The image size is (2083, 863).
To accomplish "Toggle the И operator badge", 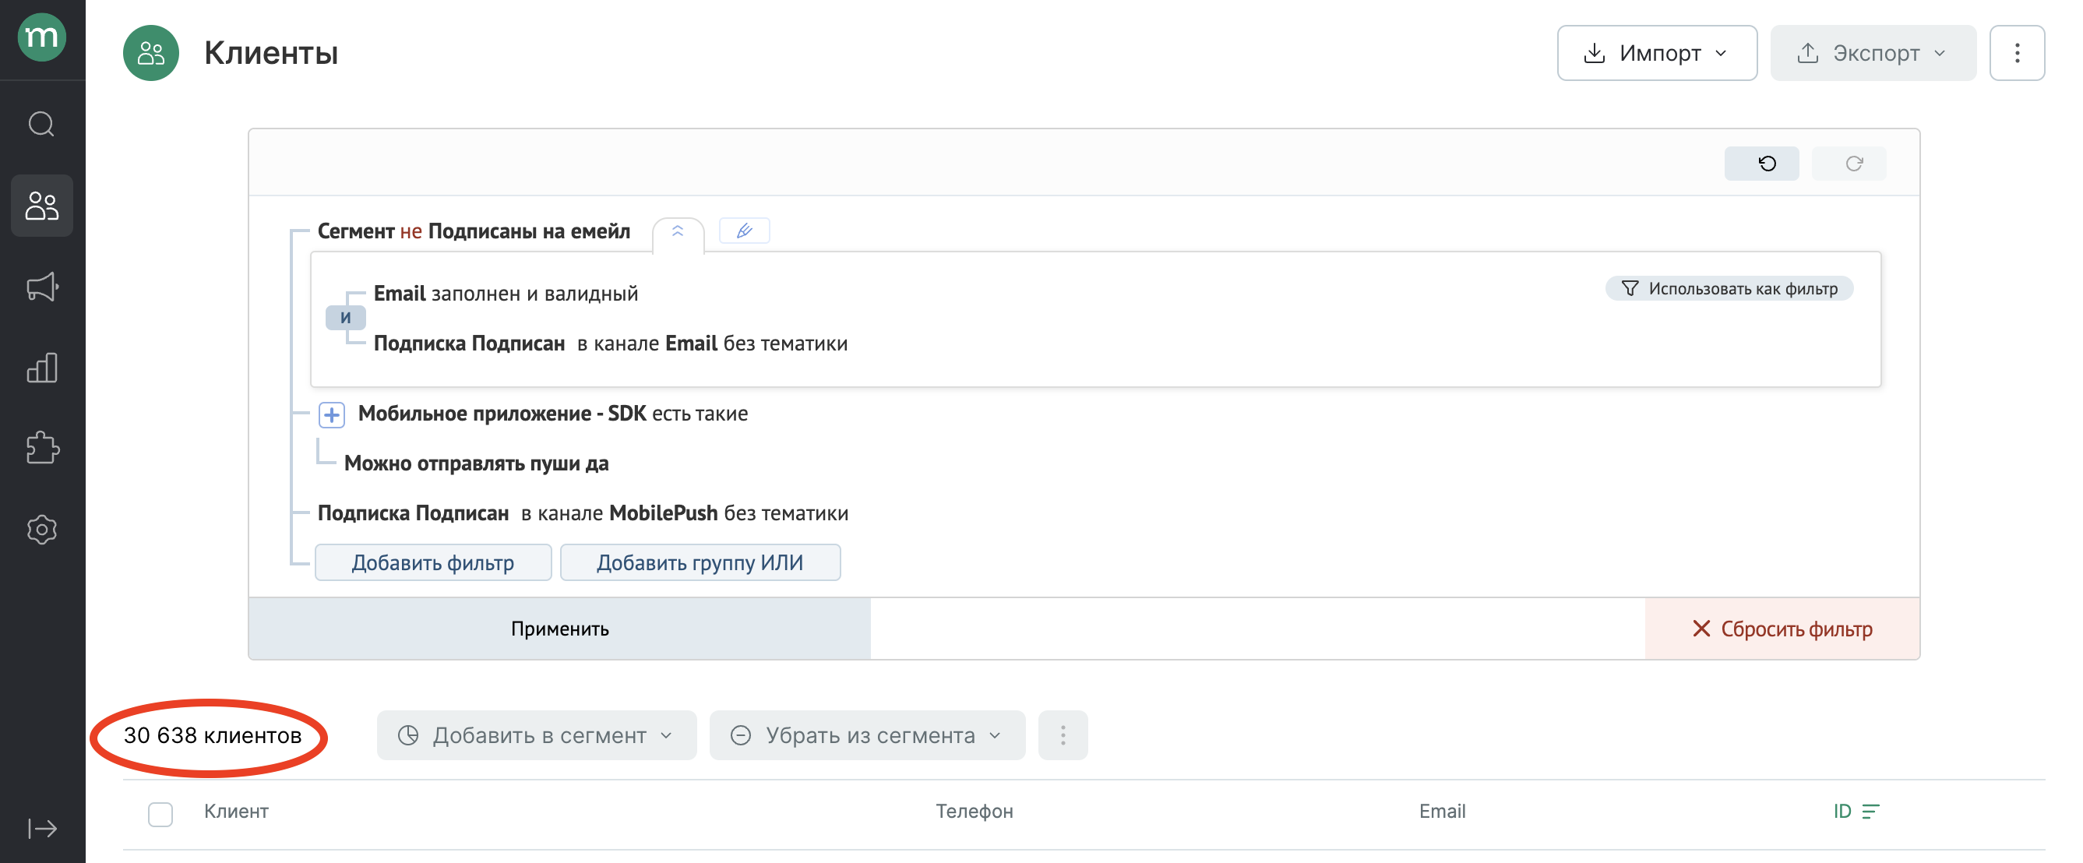I will click(345, 317).
